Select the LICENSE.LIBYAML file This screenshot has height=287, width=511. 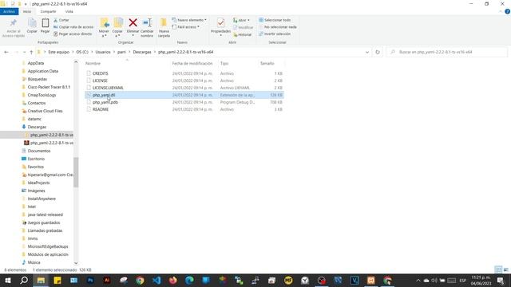184,88
